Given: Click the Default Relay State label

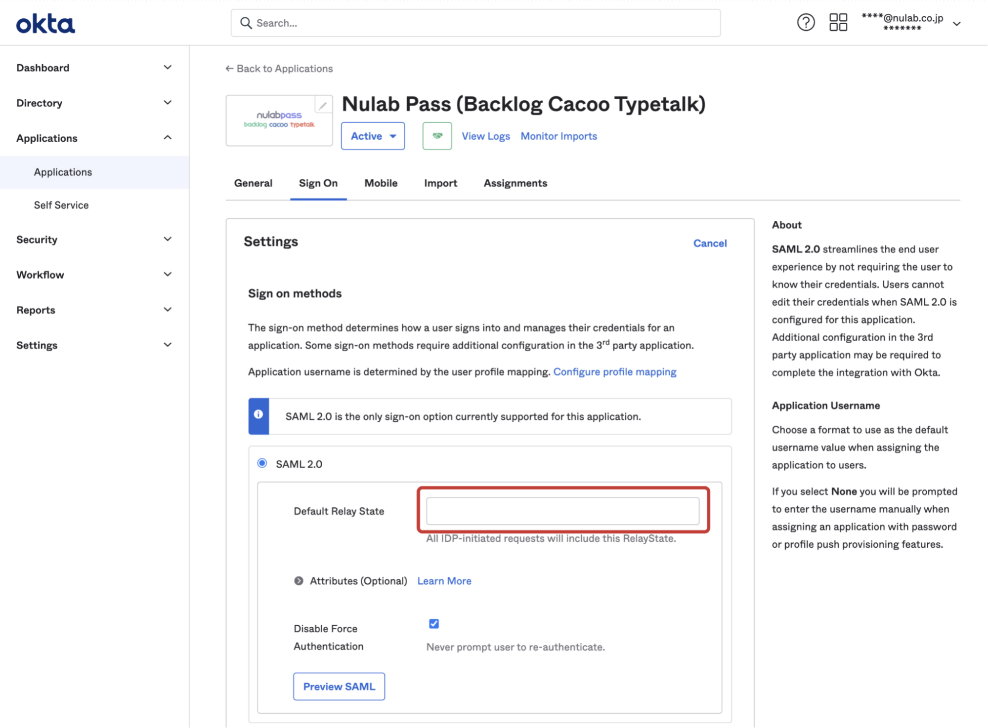Looking at the screenshot, I should pos(339,511).
